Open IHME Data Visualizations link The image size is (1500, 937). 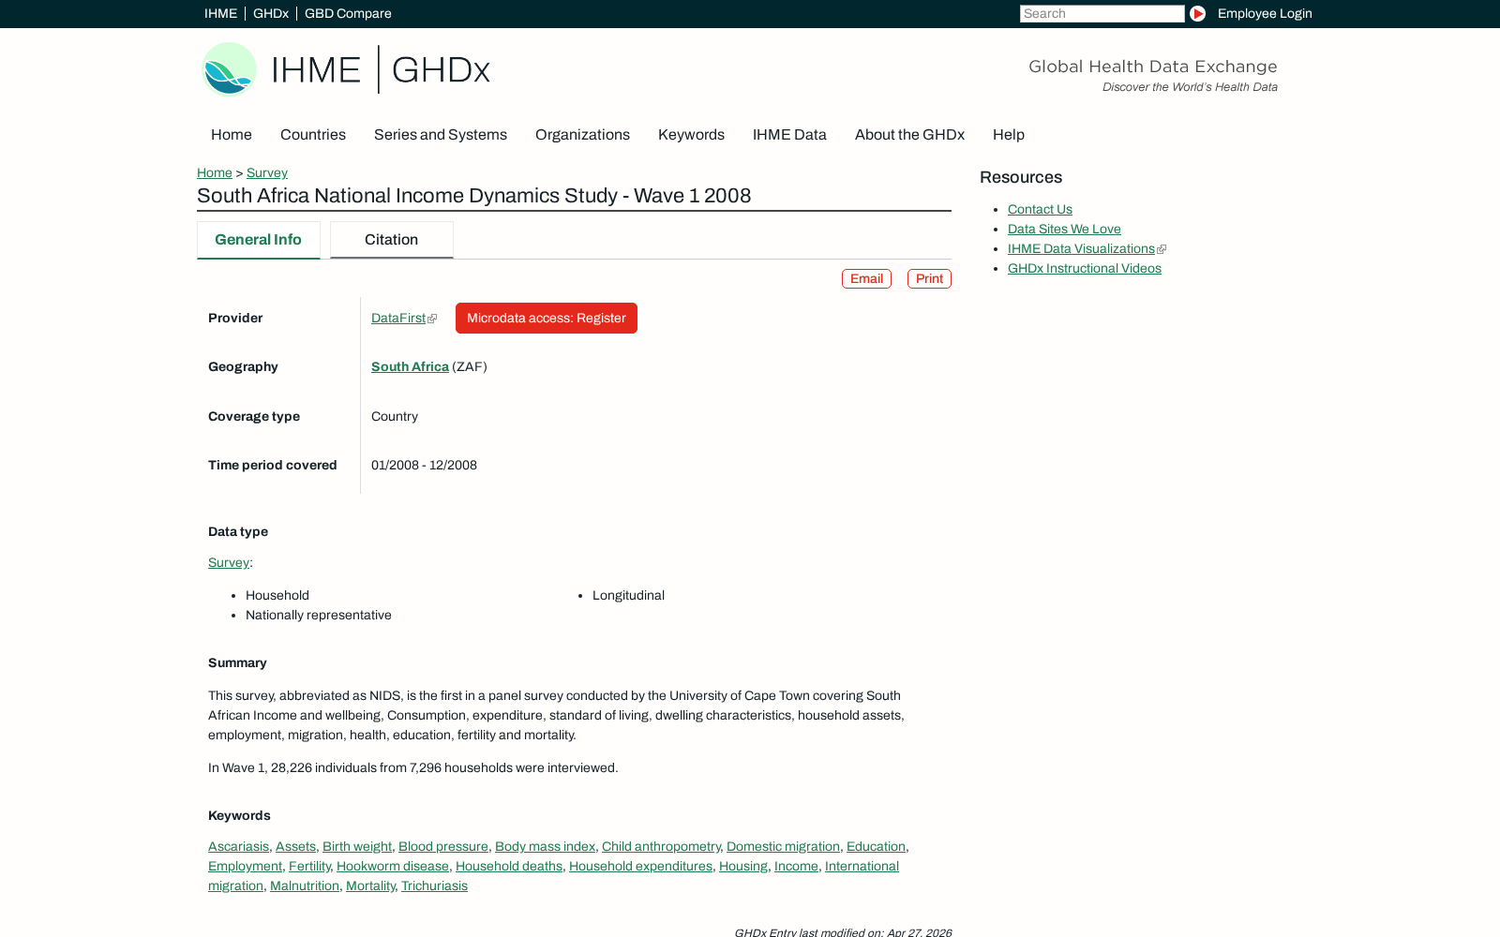1081,249
